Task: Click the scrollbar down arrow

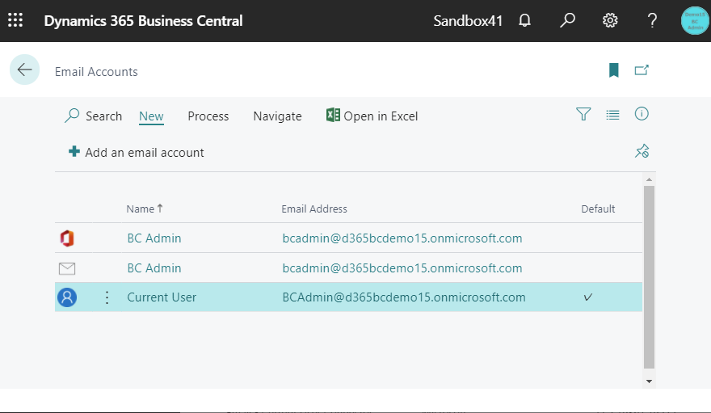Action: click(649, 381)
